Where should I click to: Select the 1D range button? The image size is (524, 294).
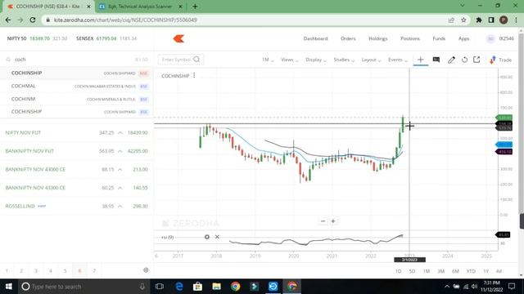pyautogui.click(x=399, y=271)
